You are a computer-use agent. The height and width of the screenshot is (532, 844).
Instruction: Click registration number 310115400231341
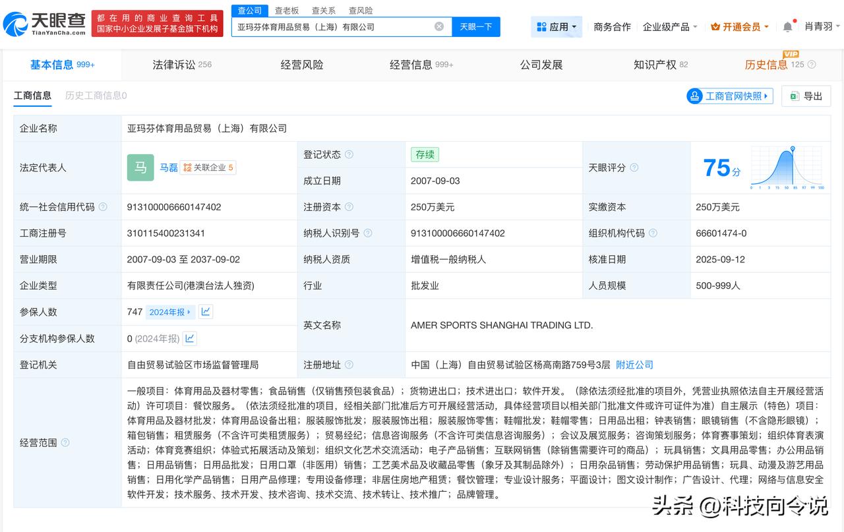(166, 233)
